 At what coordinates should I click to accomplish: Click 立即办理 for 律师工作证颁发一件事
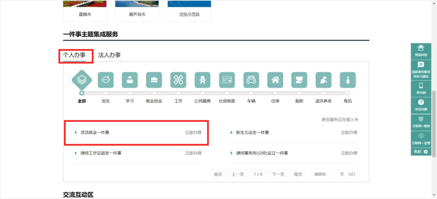click(193, 153)
